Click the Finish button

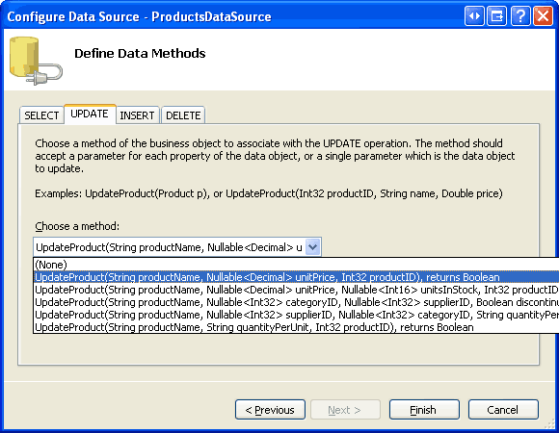[424, 410]
